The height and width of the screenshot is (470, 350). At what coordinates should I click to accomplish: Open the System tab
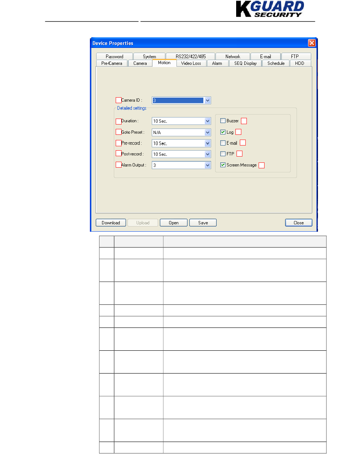(149, 56)
